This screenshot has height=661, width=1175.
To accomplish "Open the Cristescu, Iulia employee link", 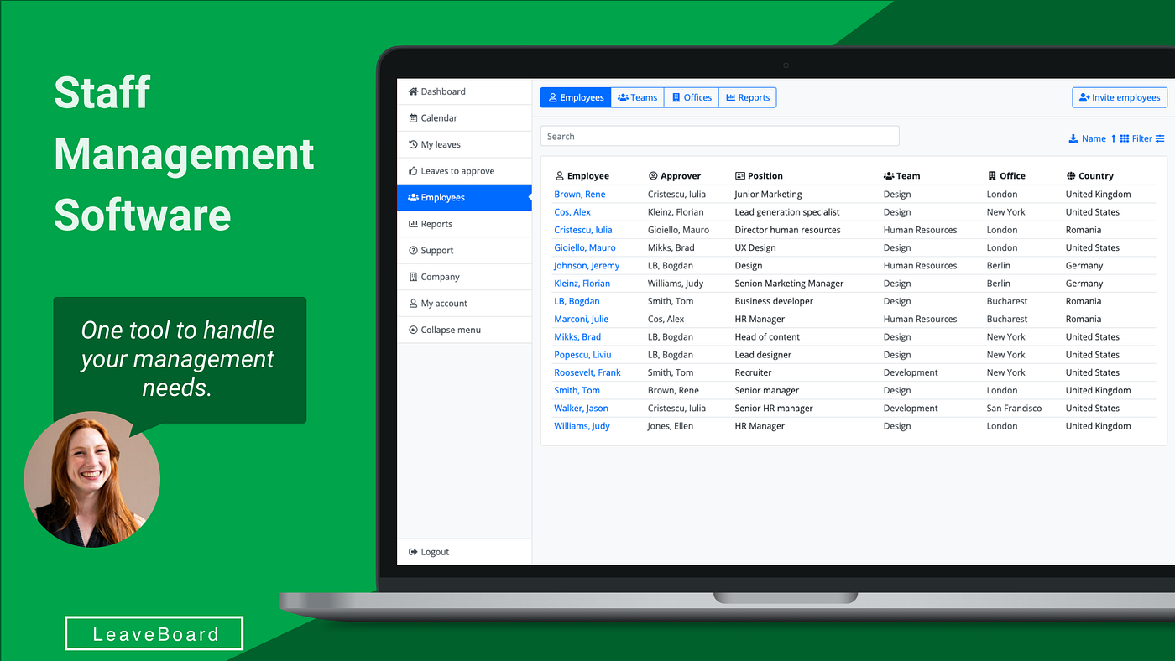I will point(582,230).
